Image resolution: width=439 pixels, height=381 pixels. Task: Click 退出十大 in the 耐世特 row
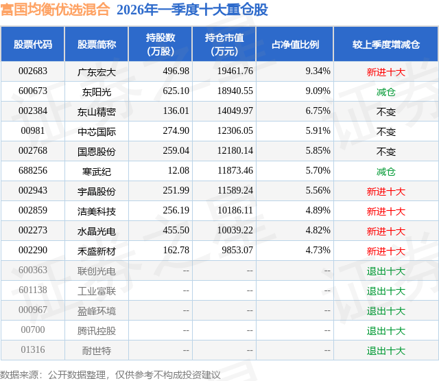point(386,351)
